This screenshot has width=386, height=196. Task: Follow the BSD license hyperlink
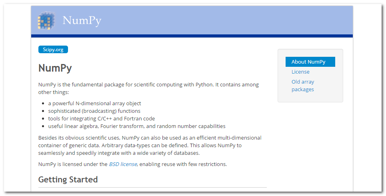pyautogui.click(x=123, y=164)
